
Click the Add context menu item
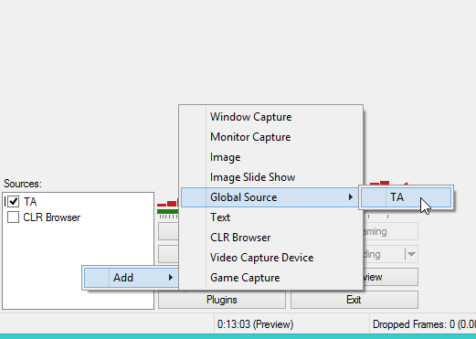click(131, 278)
